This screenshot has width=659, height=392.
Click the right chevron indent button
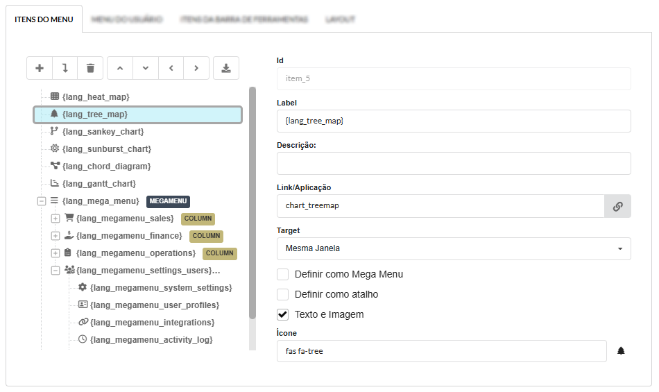pos(196,68)
